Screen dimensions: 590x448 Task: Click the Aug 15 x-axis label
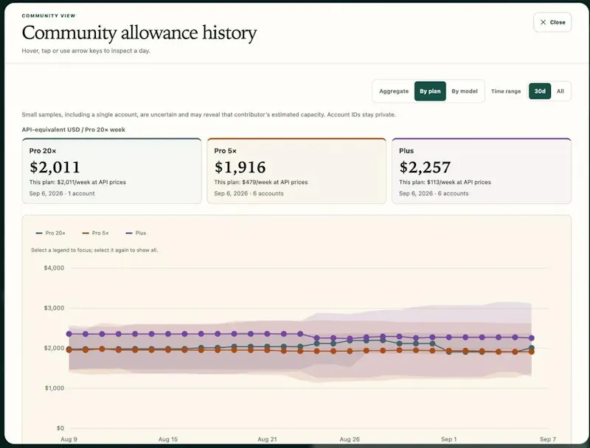(168, 439)
